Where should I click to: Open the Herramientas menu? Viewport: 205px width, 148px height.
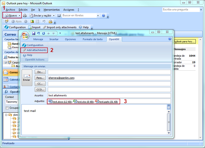[52, 10]
